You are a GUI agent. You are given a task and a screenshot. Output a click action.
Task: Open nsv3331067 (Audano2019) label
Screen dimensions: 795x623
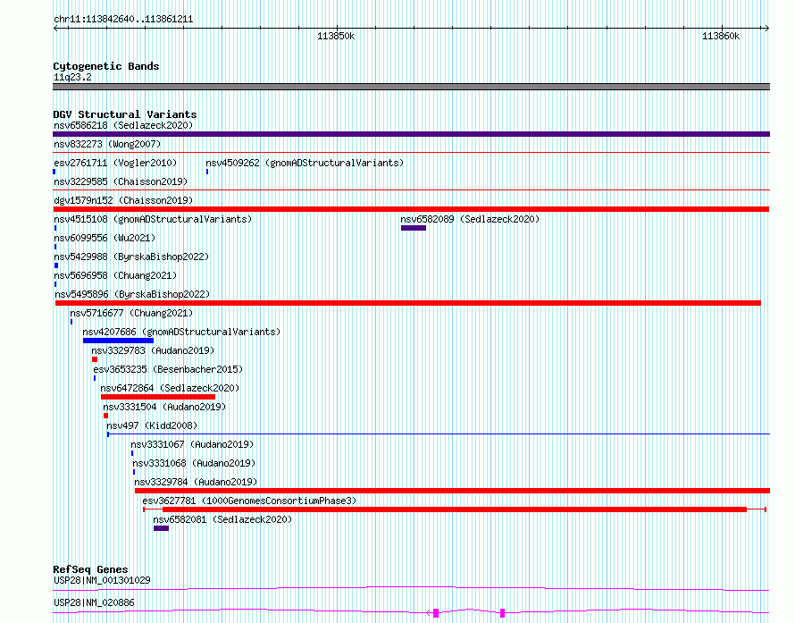[x=192, y=444]
